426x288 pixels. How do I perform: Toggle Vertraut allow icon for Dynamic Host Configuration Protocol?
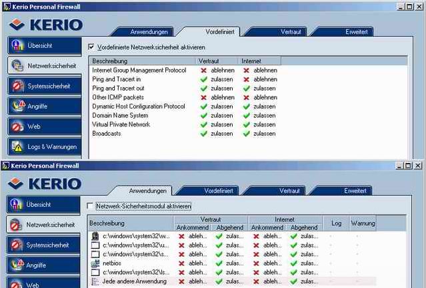pyautogui.click(x=203, y=106)
